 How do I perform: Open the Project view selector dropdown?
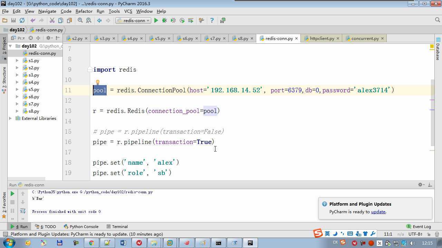[19, 38]
